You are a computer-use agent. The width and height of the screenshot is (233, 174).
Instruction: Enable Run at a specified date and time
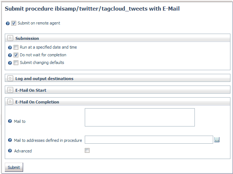point(16,48)
